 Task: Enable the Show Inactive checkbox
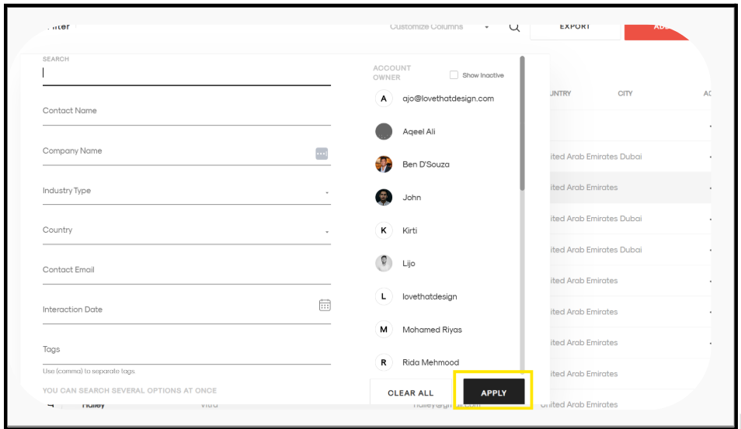(x=454, y=75)
